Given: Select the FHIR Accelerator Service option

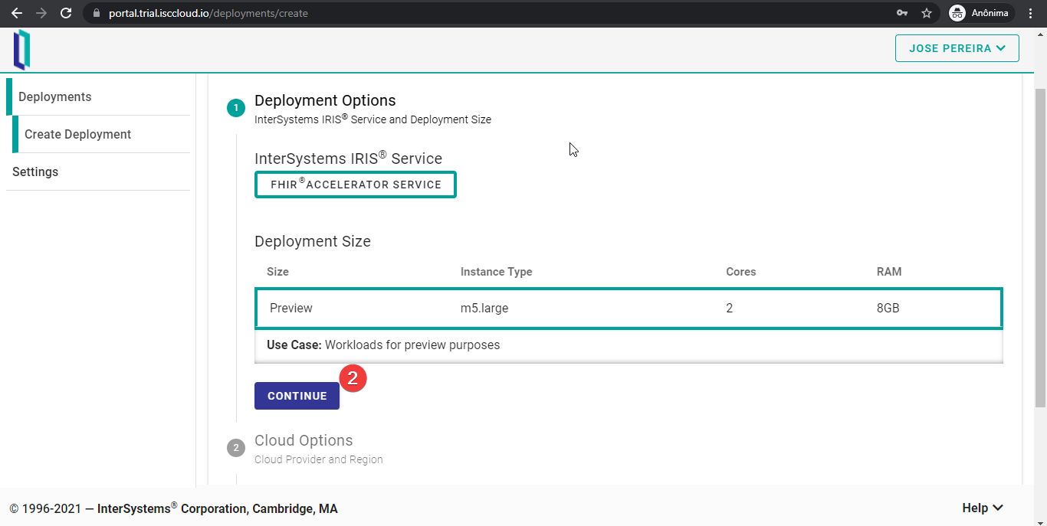Looking at the screenshot, I should pos(356,185).
